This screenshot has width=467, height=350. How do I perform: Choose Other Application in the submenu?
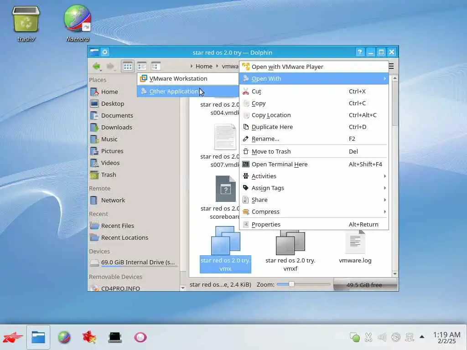coord(188,91)
